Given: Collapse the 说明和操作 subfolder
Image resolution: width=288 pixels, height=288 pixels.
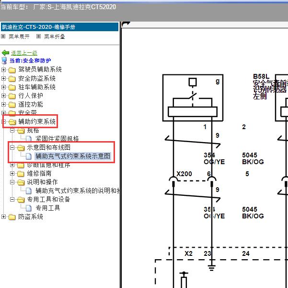Looking at the screenshot, I should pyautogui.click(x=12, y=182).
